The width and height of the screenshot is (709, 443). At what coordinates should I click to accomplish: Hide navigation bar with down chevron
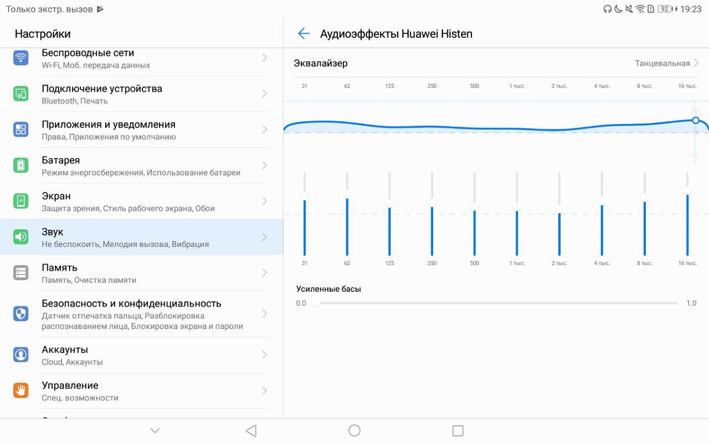click(x=155, y=431)
